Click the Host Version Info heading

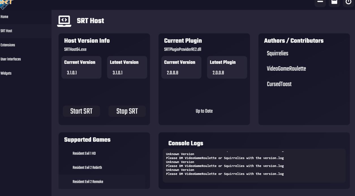point(87,40)
